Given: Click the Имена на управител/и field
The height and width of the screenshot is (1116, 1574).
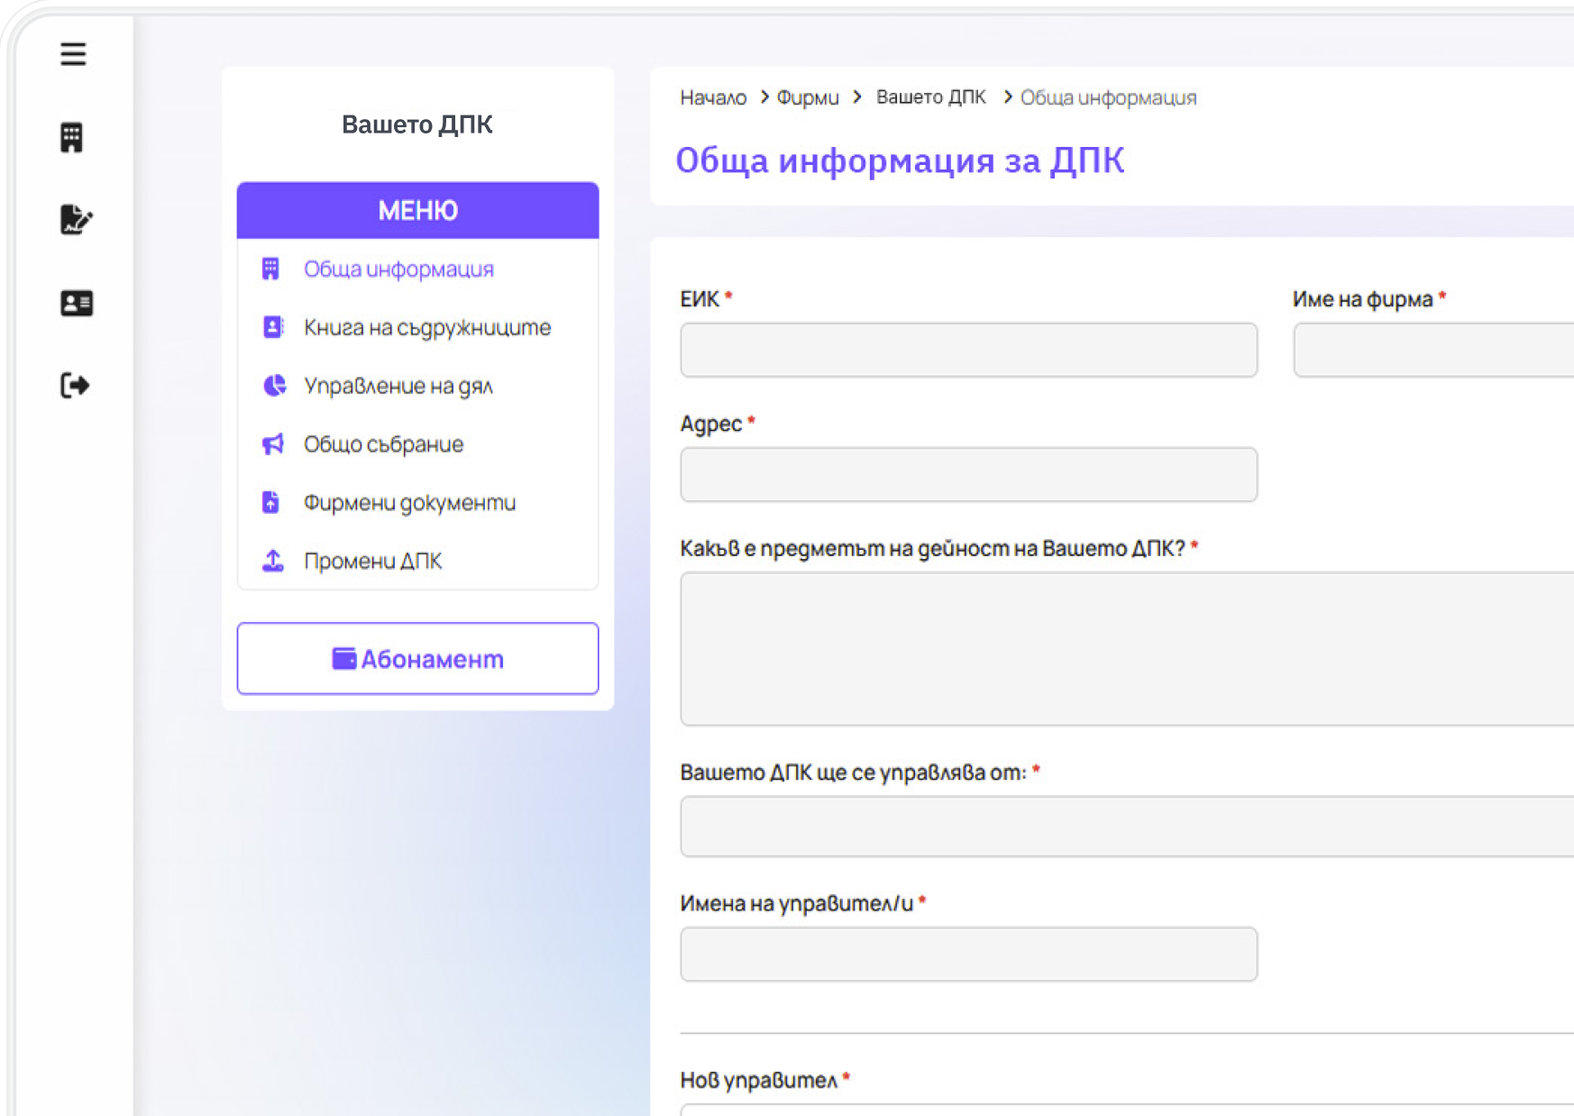Looking at the screenshot, I should (x=968, y=954).
